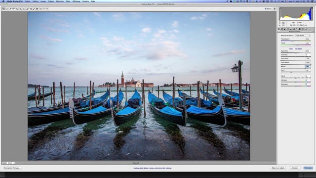Screen dimensions: 316x178
Task: Rotate image 90° clockwise
Action: 47,9
